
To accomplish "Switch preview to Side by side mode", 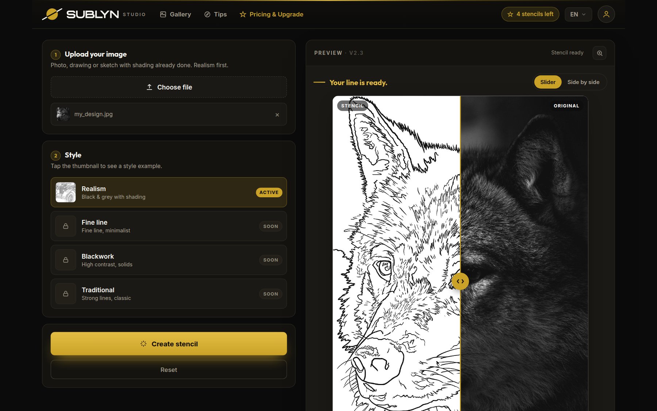I will (583, 82).
